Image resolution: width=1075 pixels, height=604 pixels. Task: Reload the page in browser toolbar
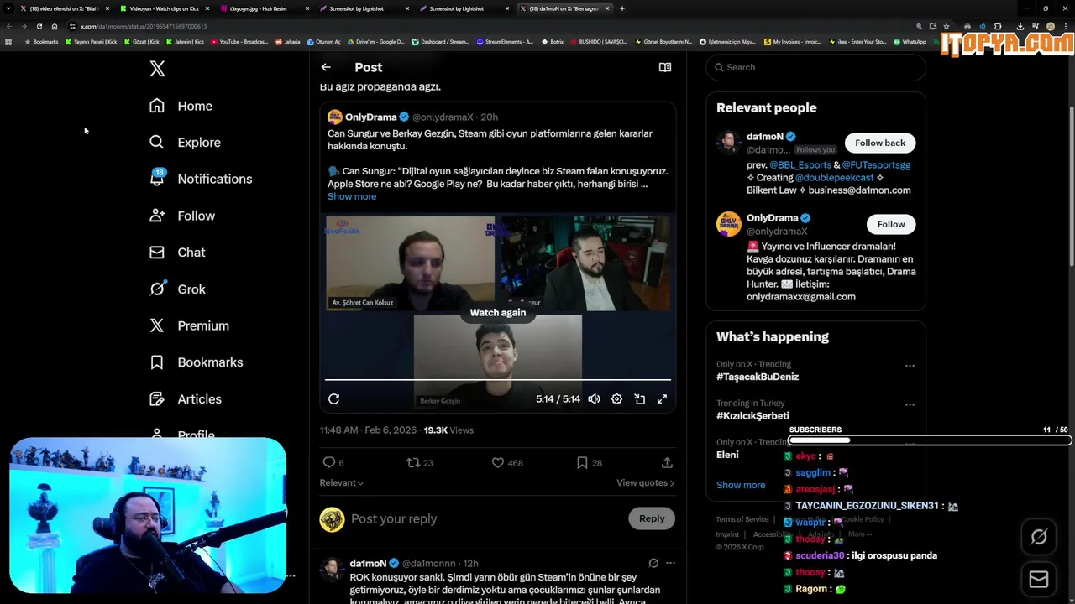pyautogui.click(x=39, y=26)
